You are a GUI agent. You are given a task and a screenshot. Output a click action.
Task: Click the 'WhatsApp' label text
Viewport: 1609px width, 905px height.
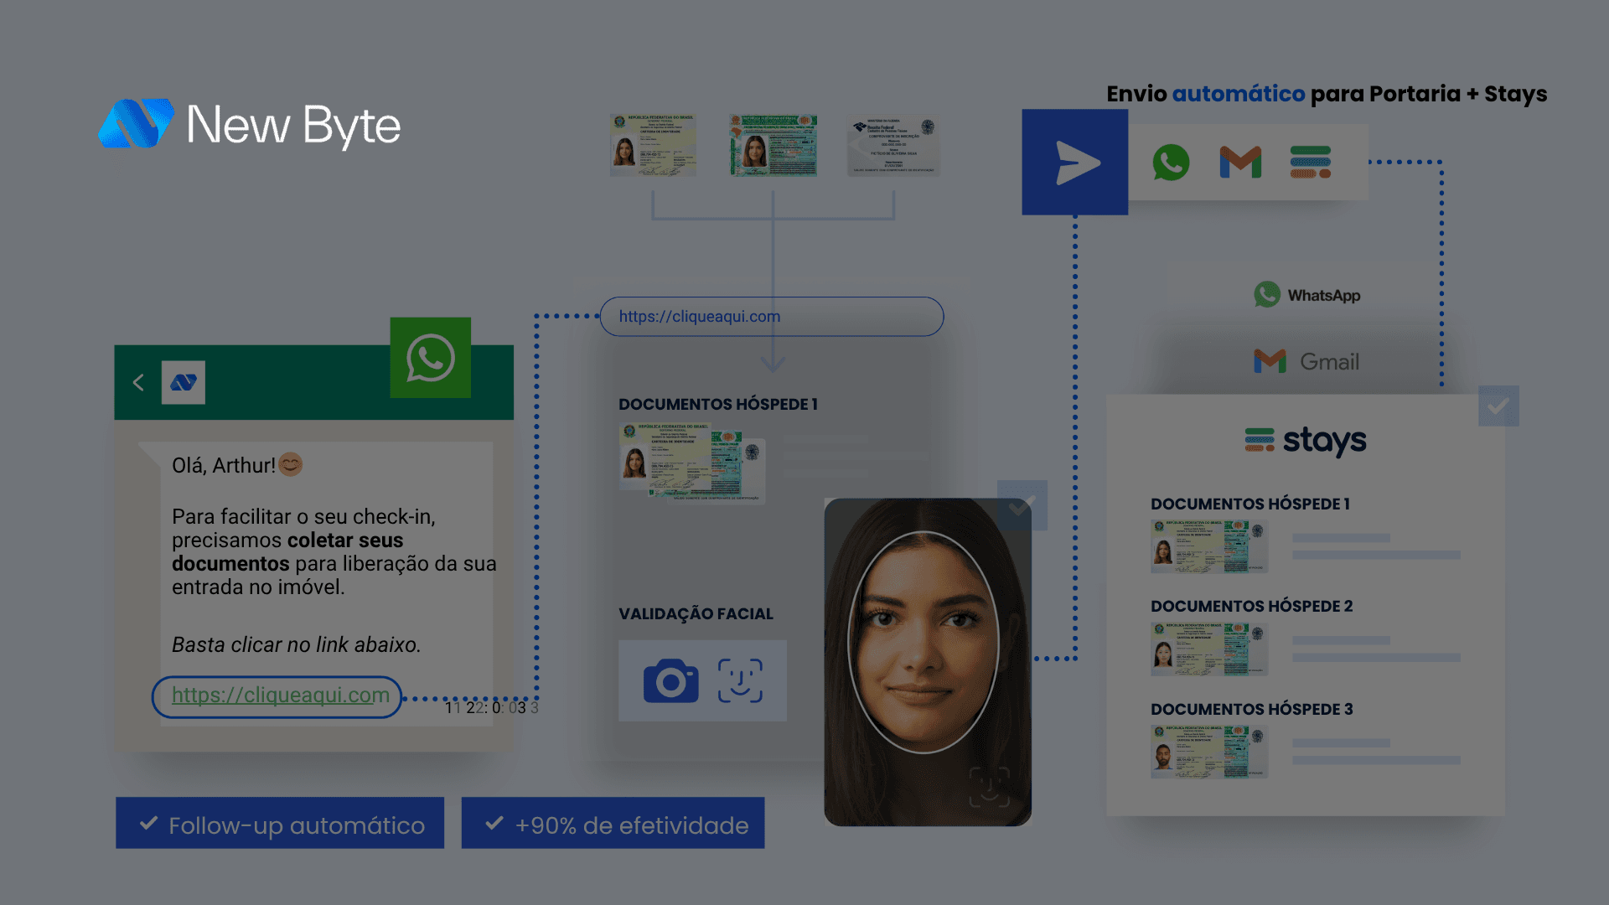[x=1324, y=295]
